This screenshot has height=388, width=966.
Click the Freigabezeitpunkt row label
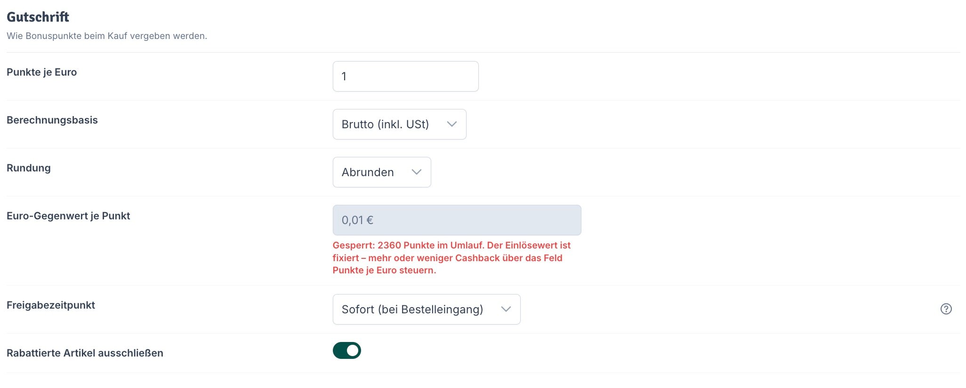tap(51, 305)
